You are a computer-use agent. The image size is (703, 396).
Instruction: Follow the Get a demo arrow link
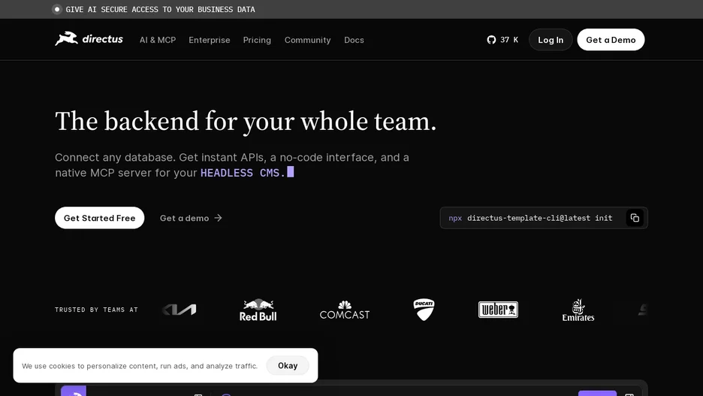[x=191, y=218]
